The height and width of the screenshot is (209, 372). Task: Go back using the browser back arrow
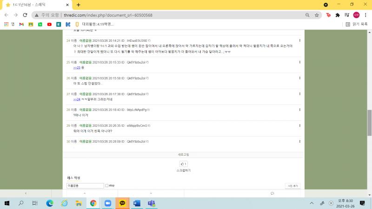point(7,15)
